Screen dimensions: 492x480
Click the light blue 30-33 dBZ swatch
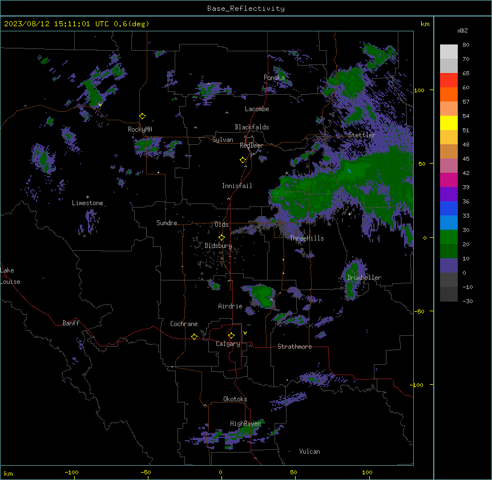point(449,222)
